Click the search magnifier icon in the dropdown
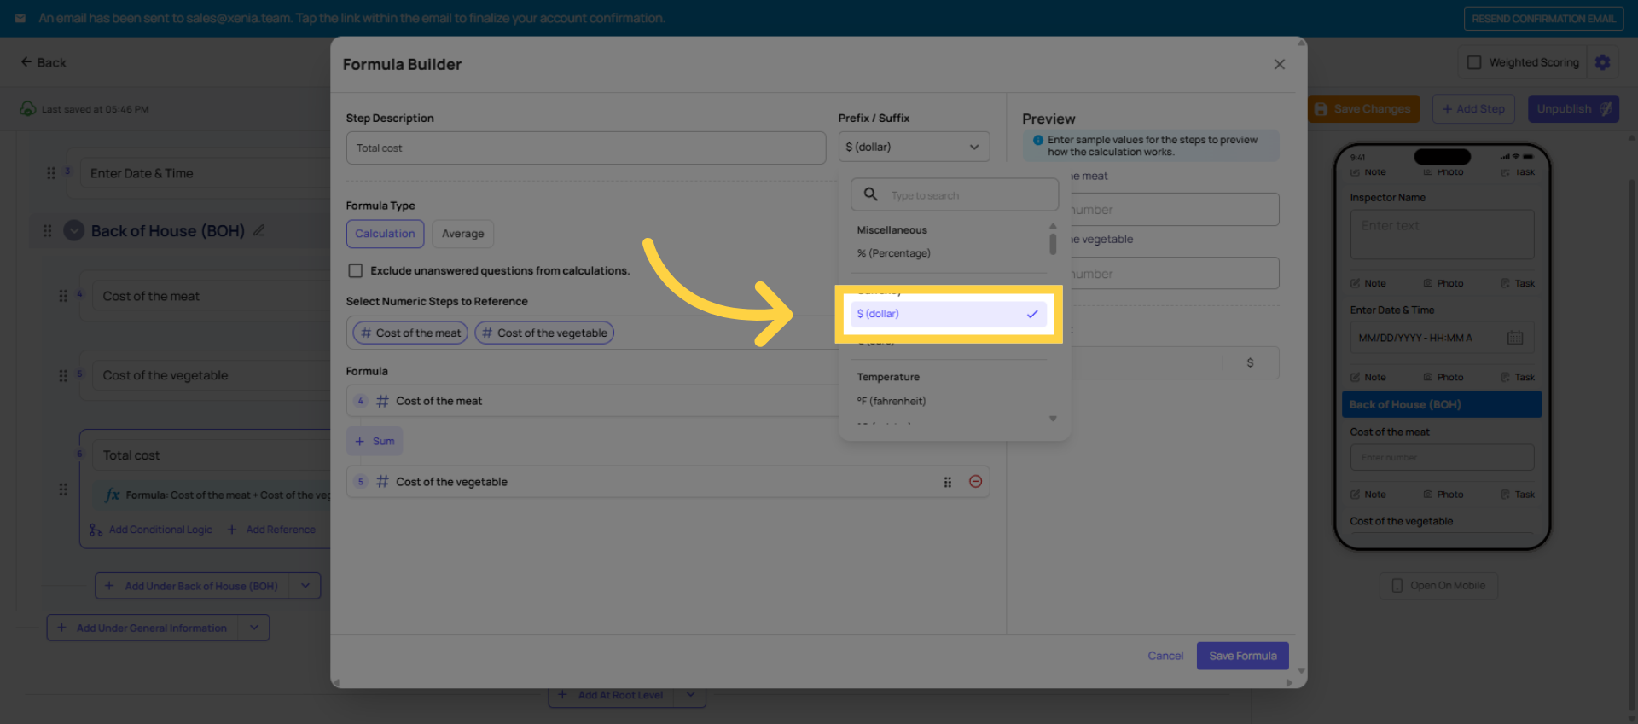The width and height of the screenshot is (1638, 724). (870, 194)
